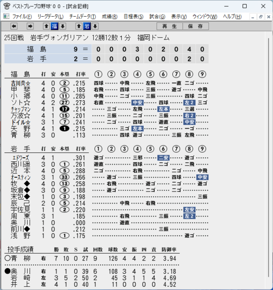Click the document icon left of ファイル menu
273x290 pixels.
coord(6,16)
